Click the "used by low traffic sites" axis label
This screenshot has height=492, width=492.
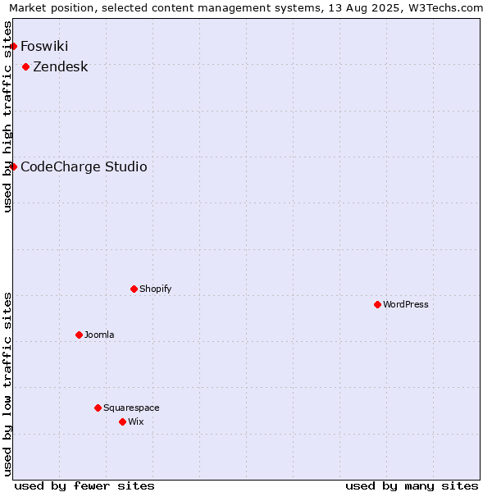[x=7, y=385]
